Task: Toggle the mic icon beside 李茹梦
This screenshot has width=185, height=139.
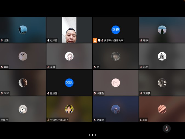Action: [141, 93]
